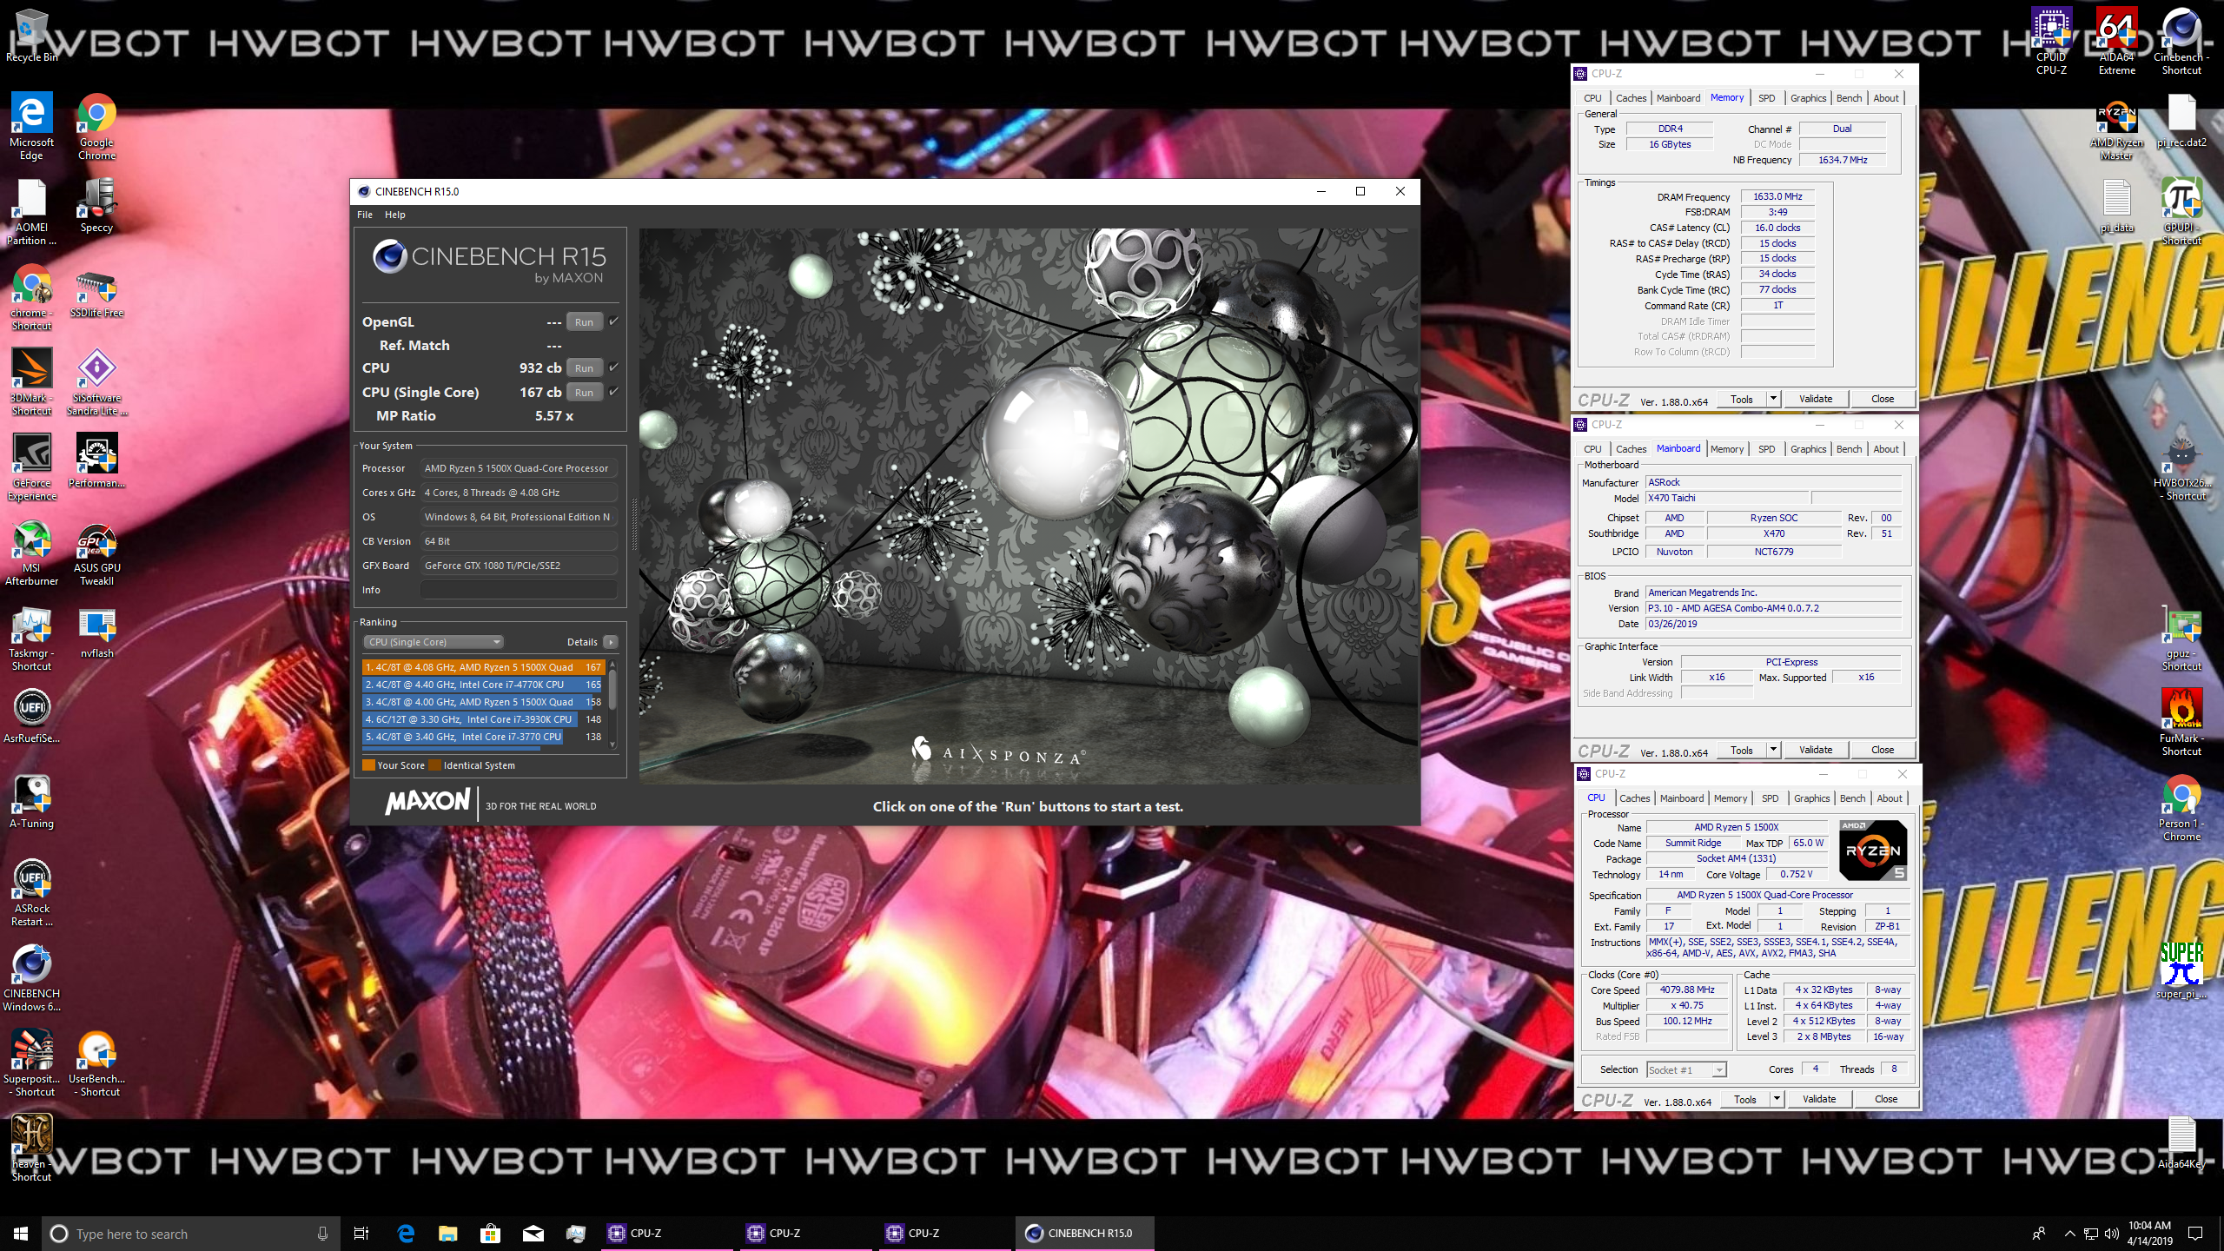
Task: Open SiSoftware Sandra Lite icon
Action: (96, 381)
